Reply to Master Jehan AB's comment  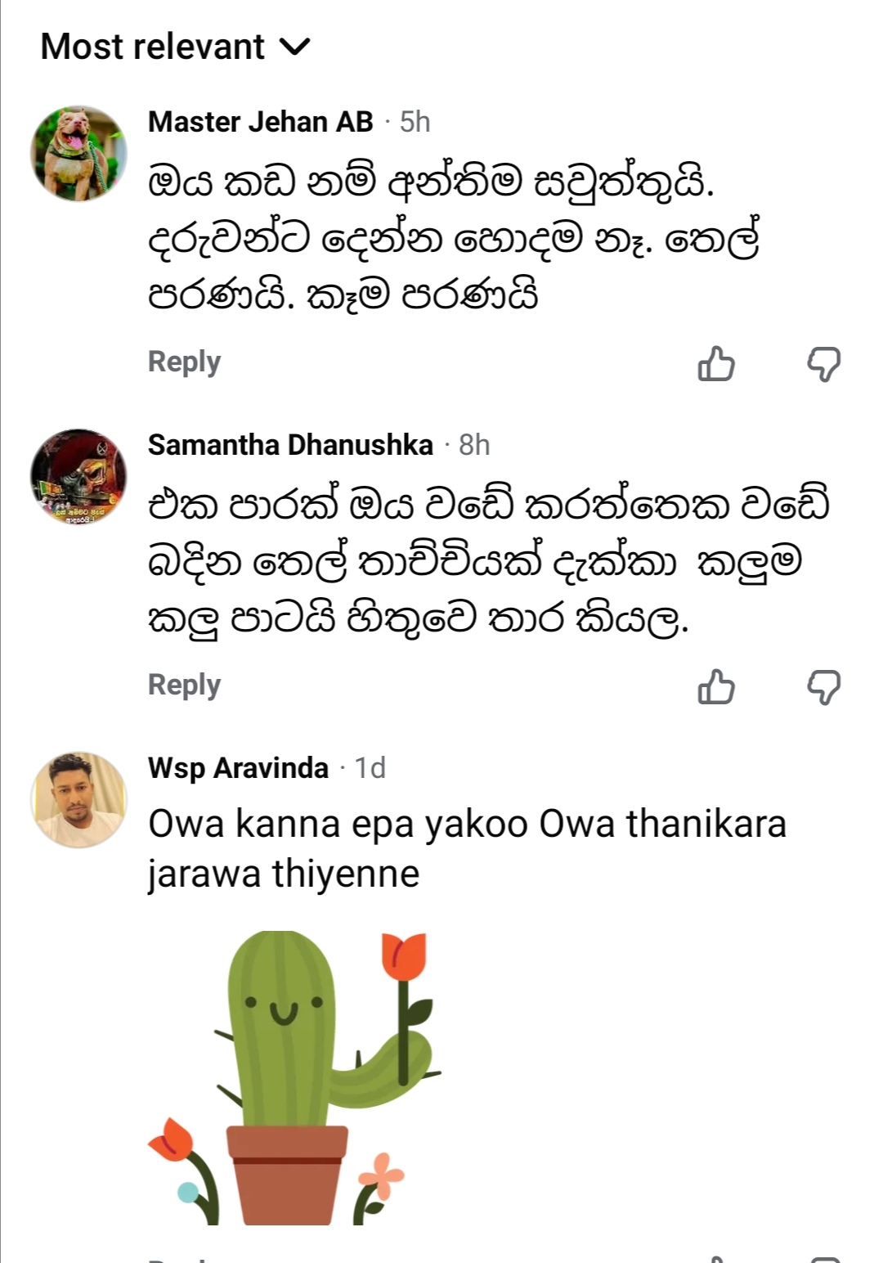[x=184, y=362]
